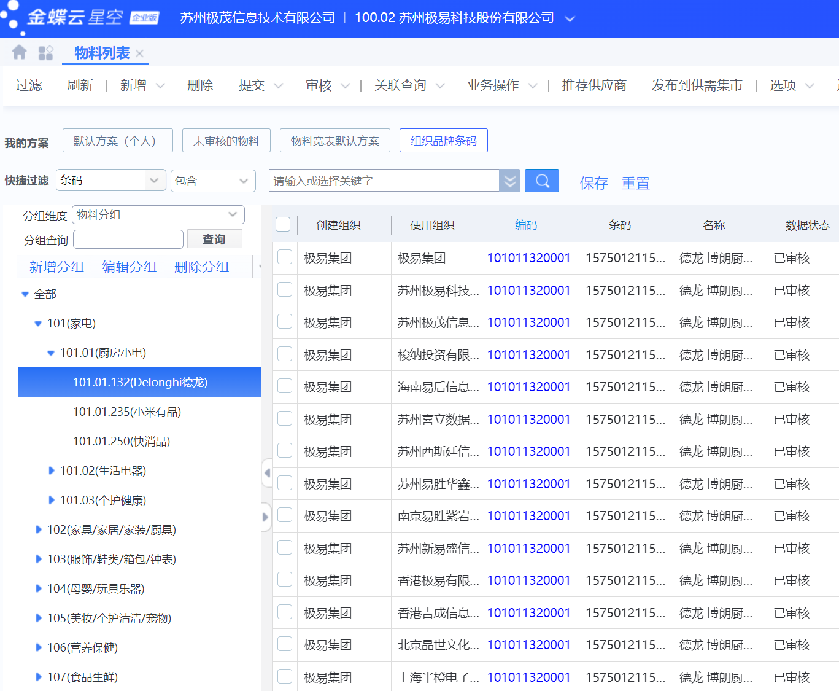Expand the 新增 dropdown arrow
The image size is (839, 691).
160,86
